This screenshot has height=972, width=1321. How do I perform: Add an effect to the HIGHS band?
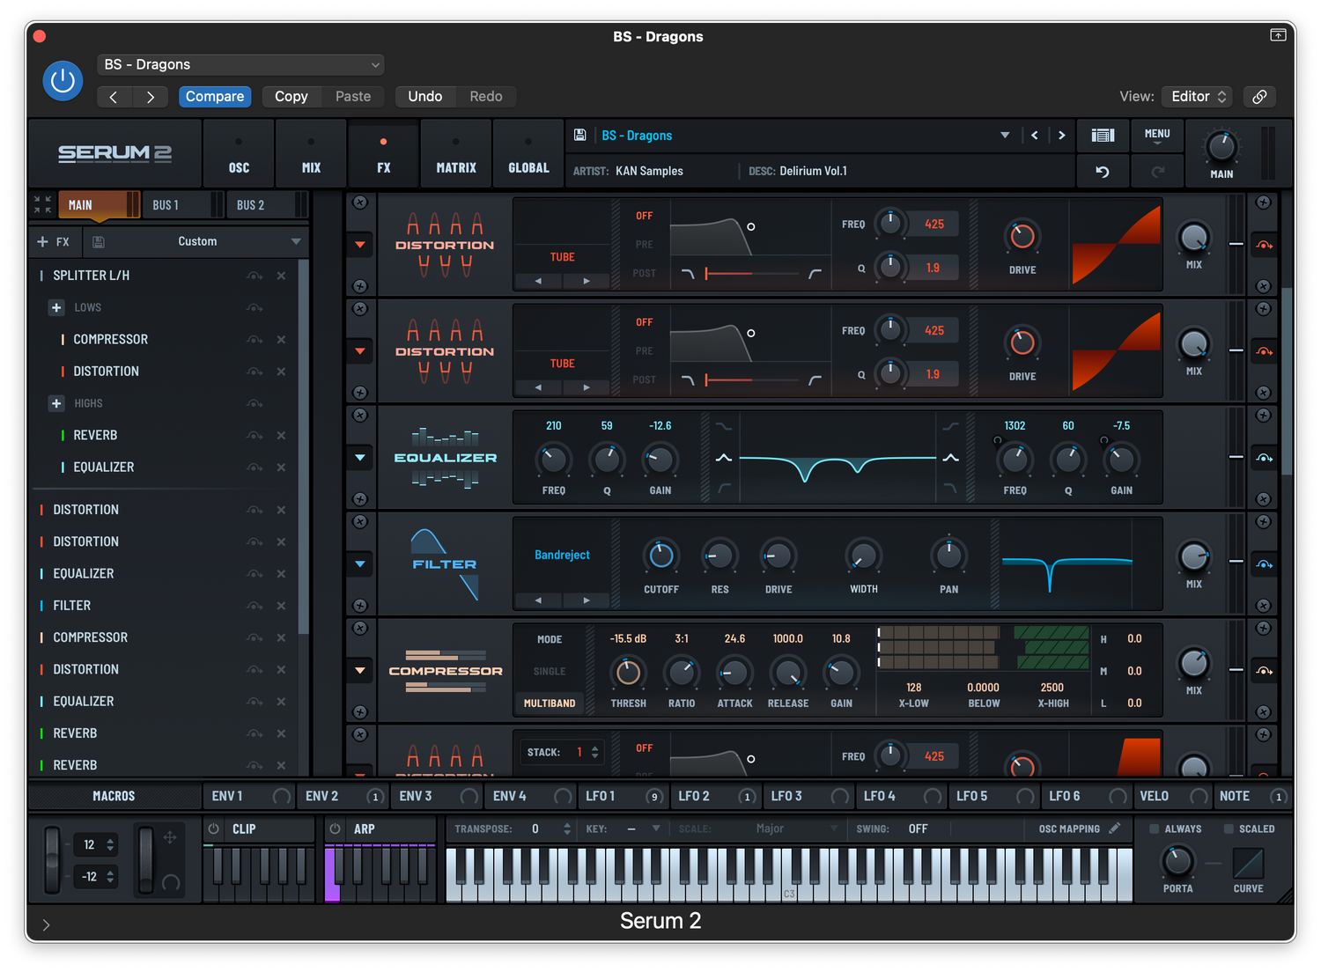click(x=56, y=403)
